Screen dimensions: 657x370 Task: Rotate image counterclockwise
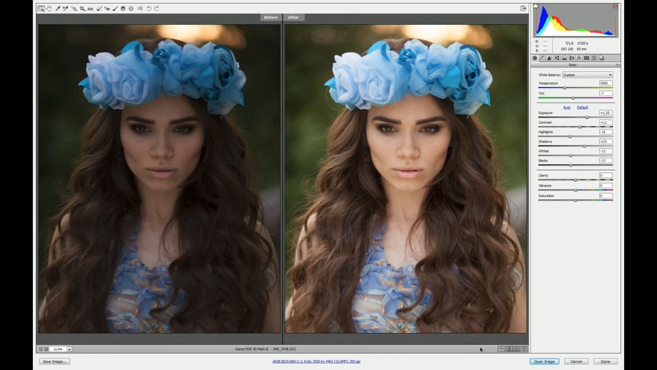pos(149,8)
